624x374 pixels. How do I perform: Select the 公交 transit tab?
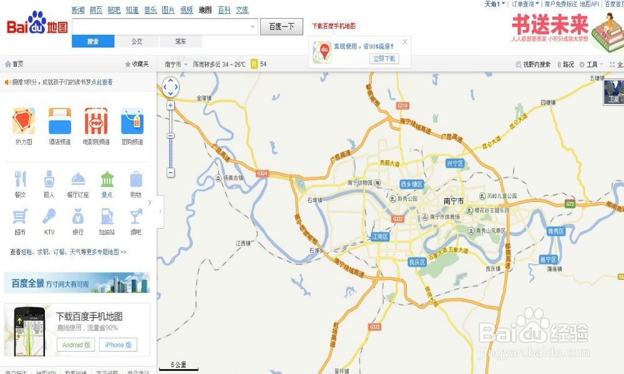(x=137, y=41)
